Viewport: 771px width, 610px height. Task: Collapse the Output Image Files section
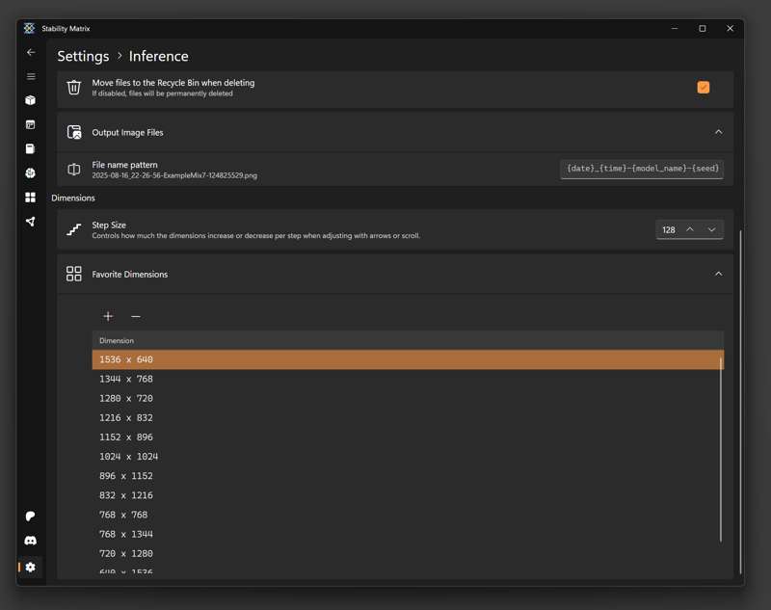point(718,132)
